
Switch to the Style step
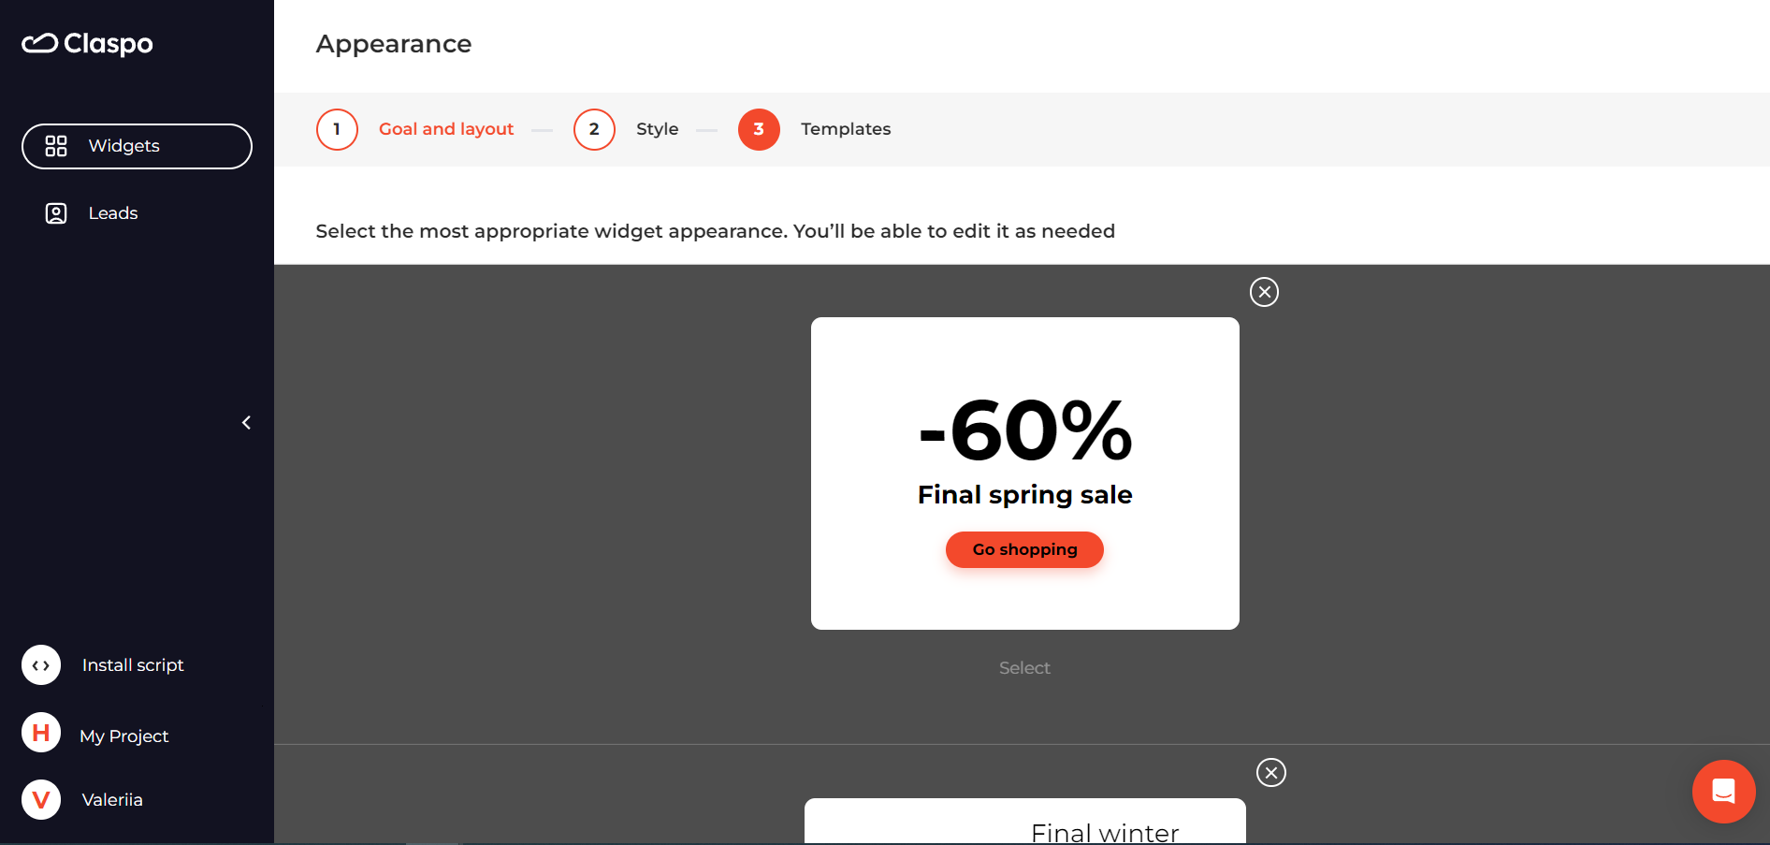click(657, 129)
